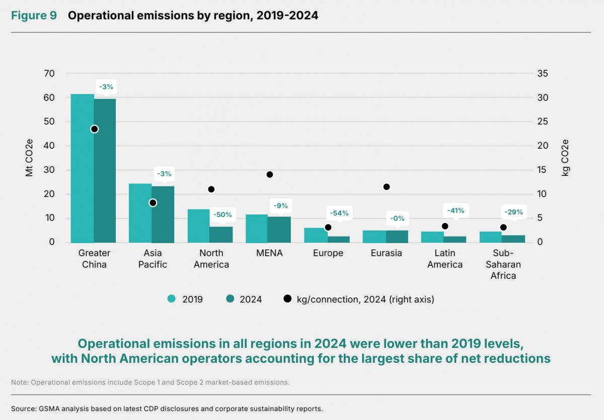The height and width of the screenshot is (420, 604).
Task: Click the Latin America kg/connection dot
Action: coord(445,226)
